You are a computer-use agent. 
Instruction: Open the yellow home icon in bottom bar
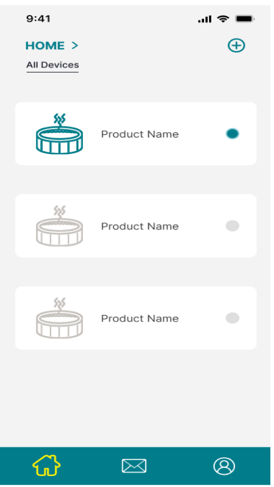click(47, 465)
